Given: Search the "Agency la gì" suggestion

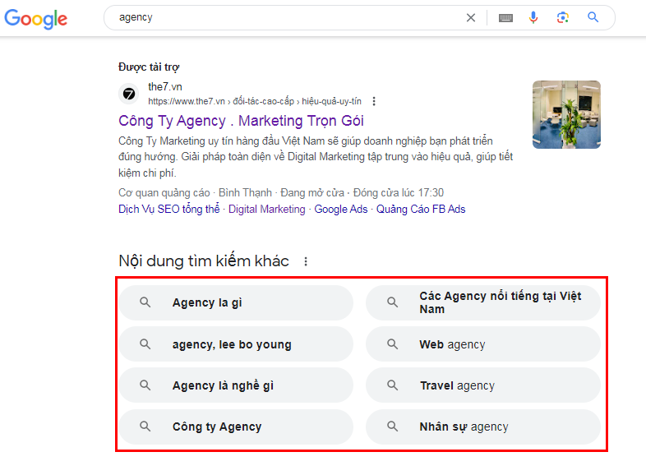Looking at the screenshot, I should point(236,302).
